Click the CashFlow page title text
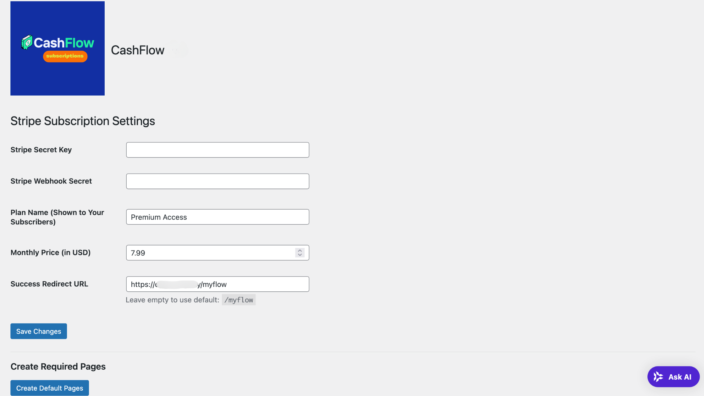 point(138,50)
